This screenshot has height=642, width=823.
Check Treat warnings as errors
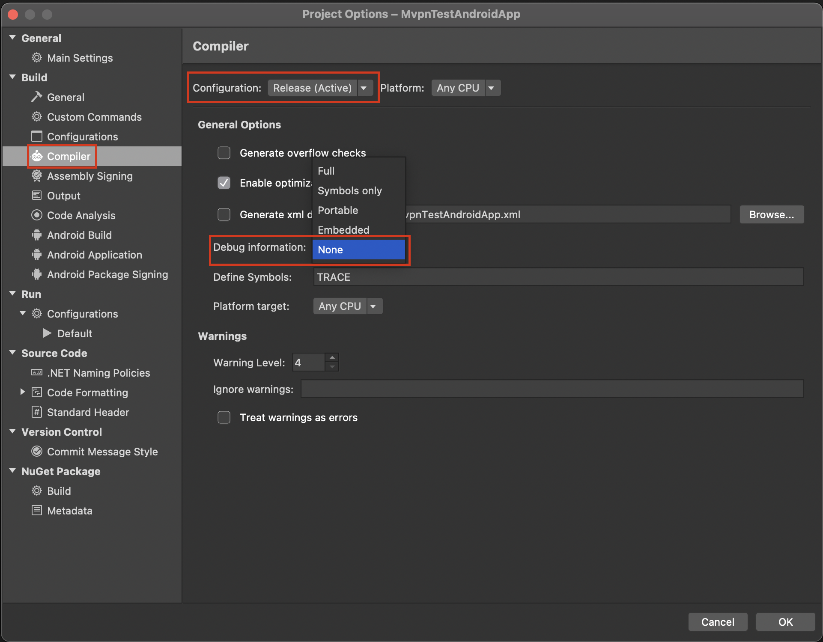(224, 417)
